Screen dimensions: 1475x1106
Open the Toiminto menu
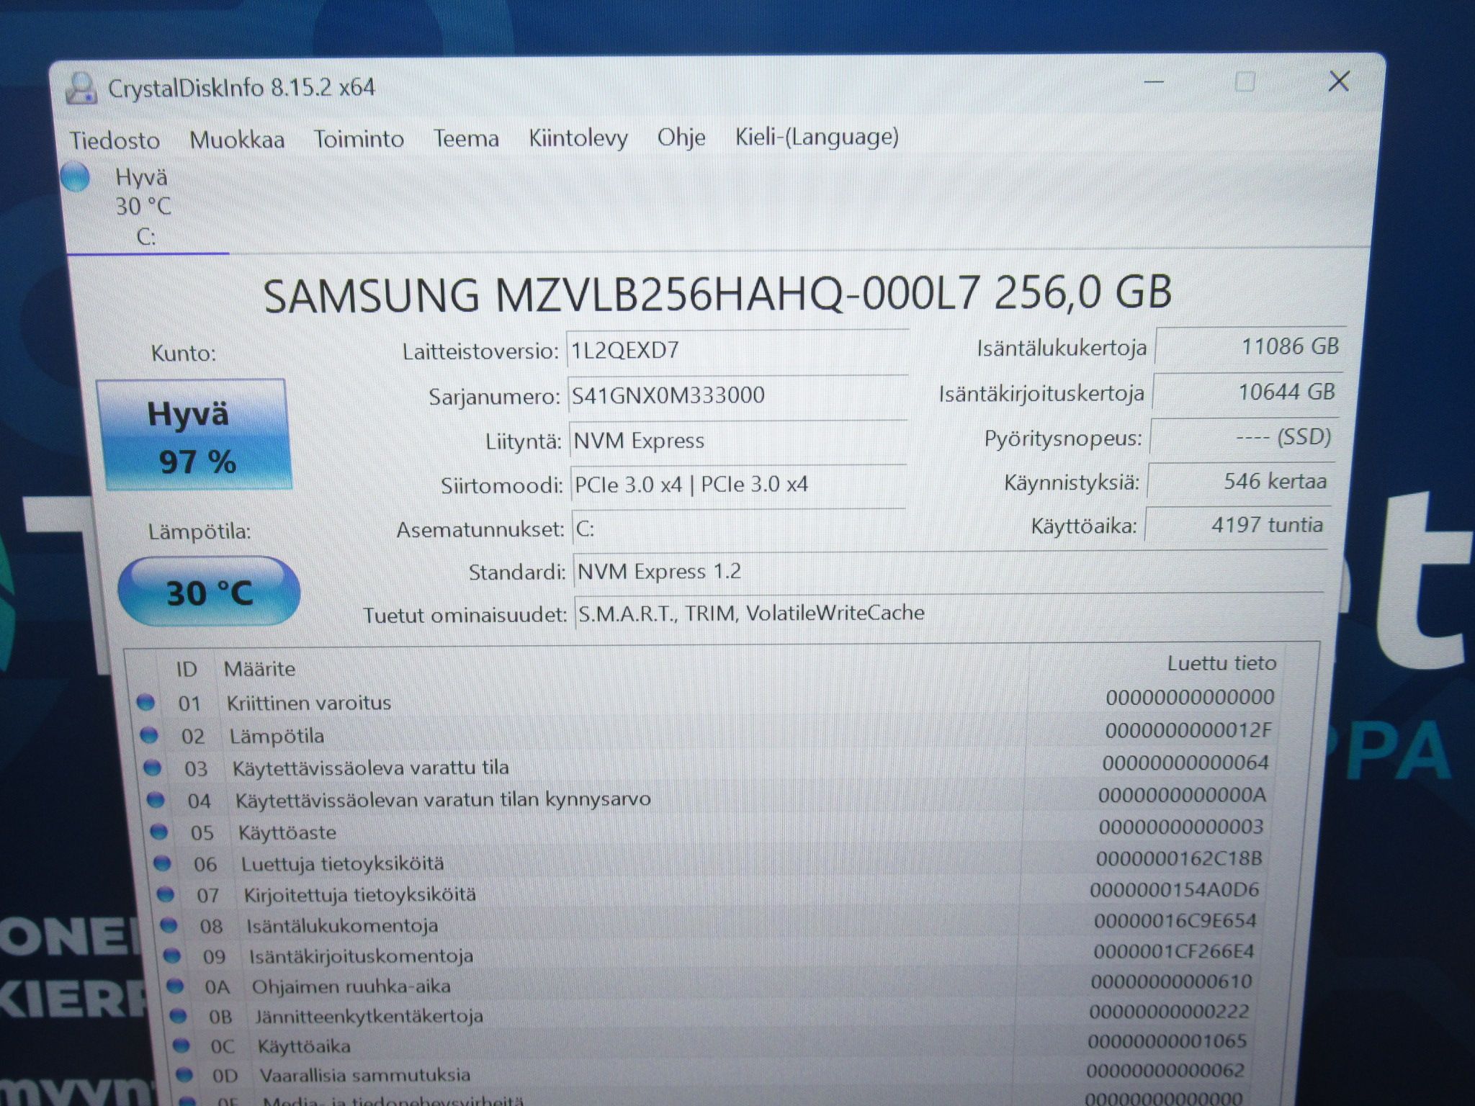[x=359, y=138]
